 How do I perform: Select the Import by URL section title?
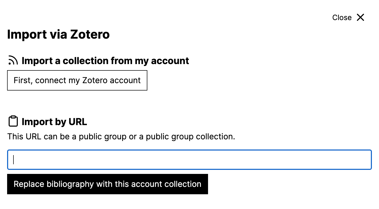[54, 122]
